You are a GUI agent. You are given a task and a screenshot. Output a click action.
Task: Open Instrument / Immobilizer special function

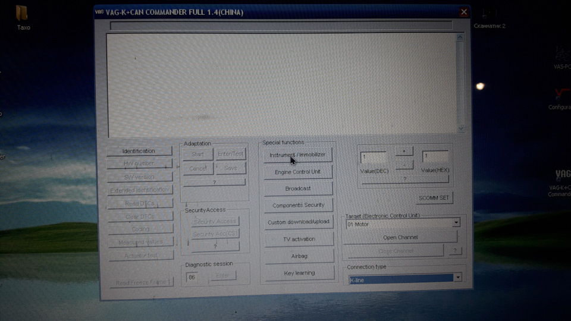tap(298, 155)
